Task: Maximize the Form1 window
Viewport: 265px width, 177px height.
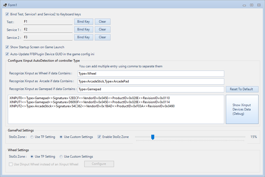Action: coord(252,5)
